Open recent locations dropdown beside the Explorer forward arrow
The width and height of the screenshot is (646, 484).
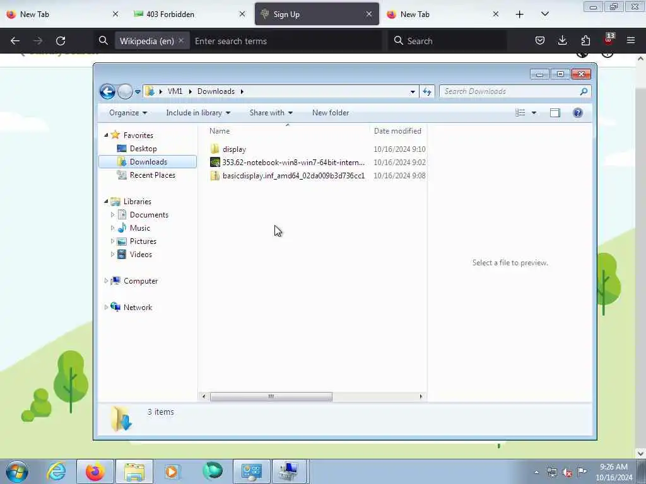pyautogui.click(x=138, y=92)
